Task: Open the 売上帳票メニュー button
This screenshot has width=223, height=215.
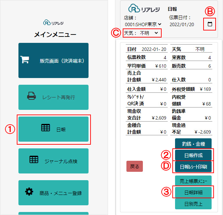Action: pos(193,181)
